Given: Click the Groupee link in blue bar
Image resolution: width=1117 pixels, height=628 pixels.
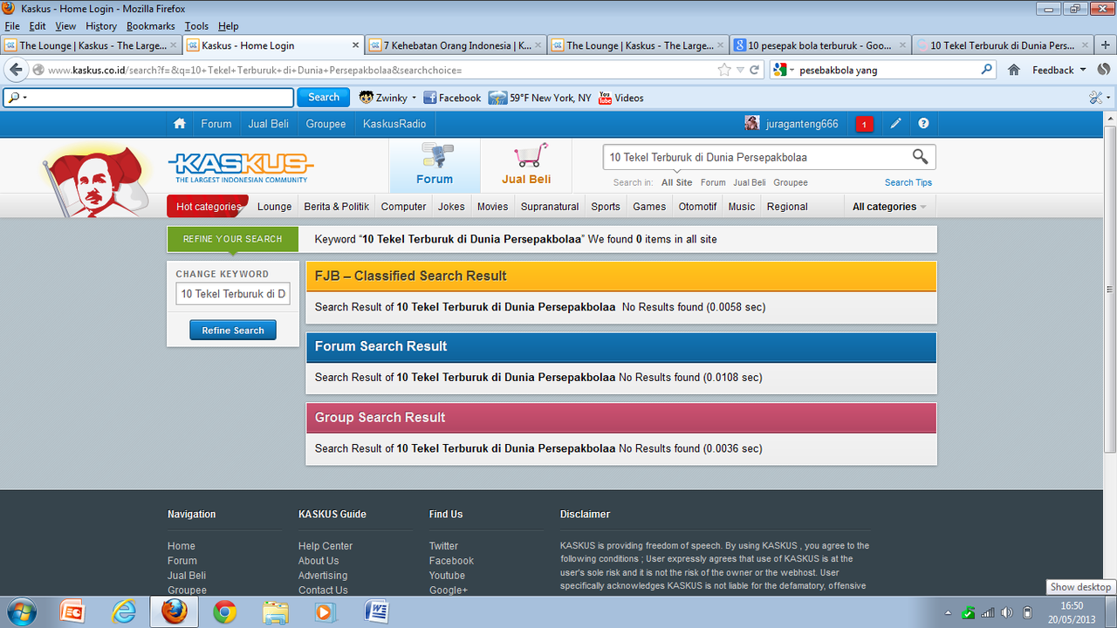Looking at the screenshot, I should (x=326, y=124).
